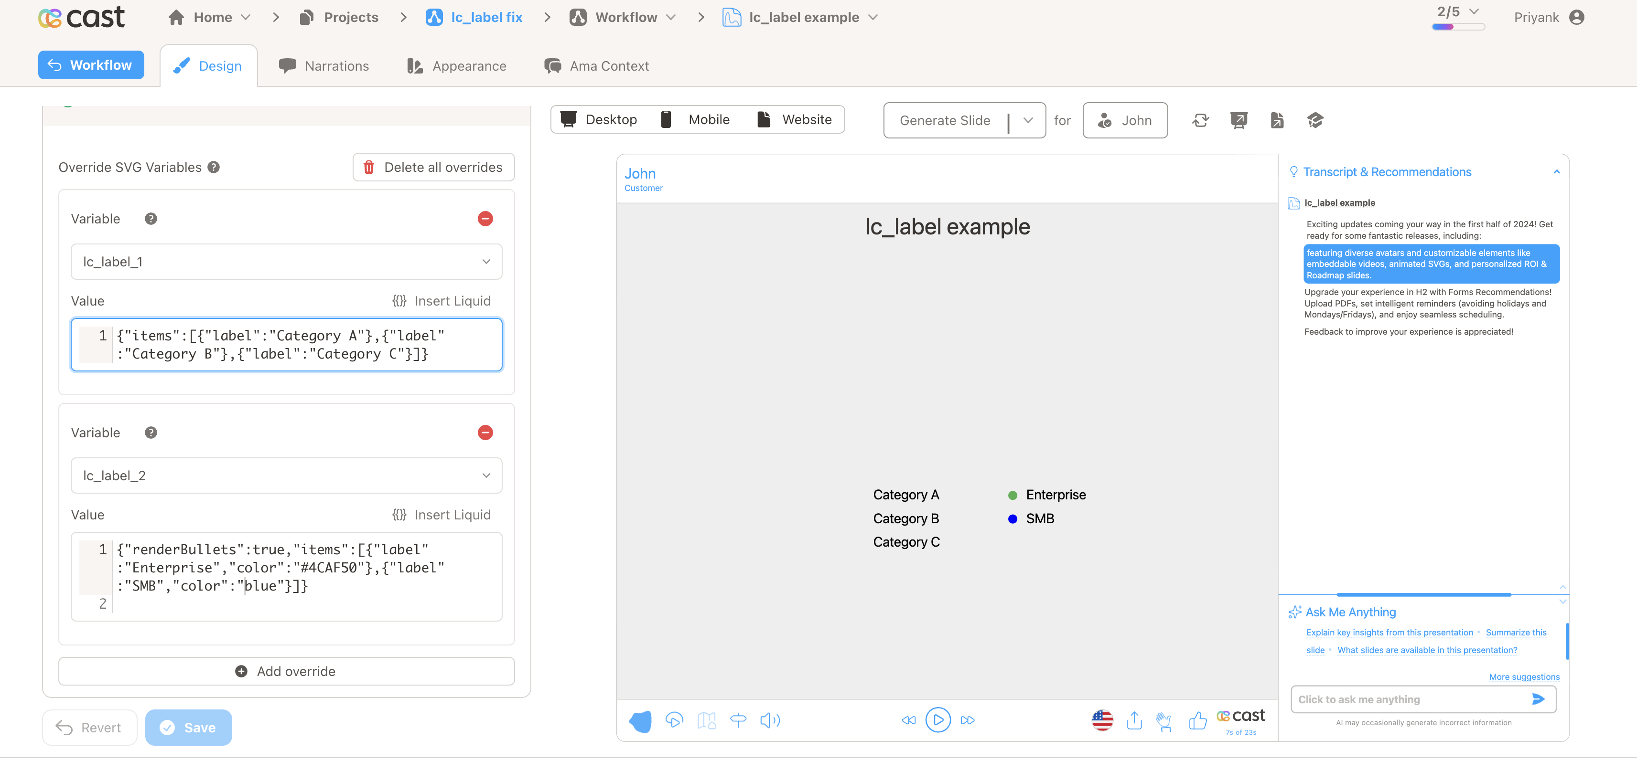The height and width of the screenshot is (761, 1637).
Task: Click More suggestions link
Action: (1524, 677)
